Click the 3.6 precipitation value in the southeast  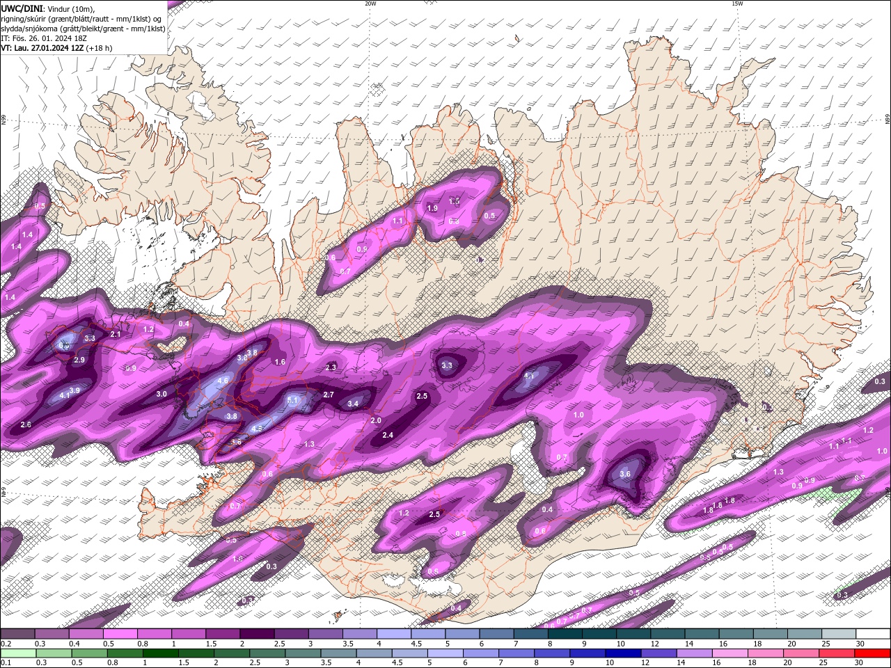tap(625, 474)
